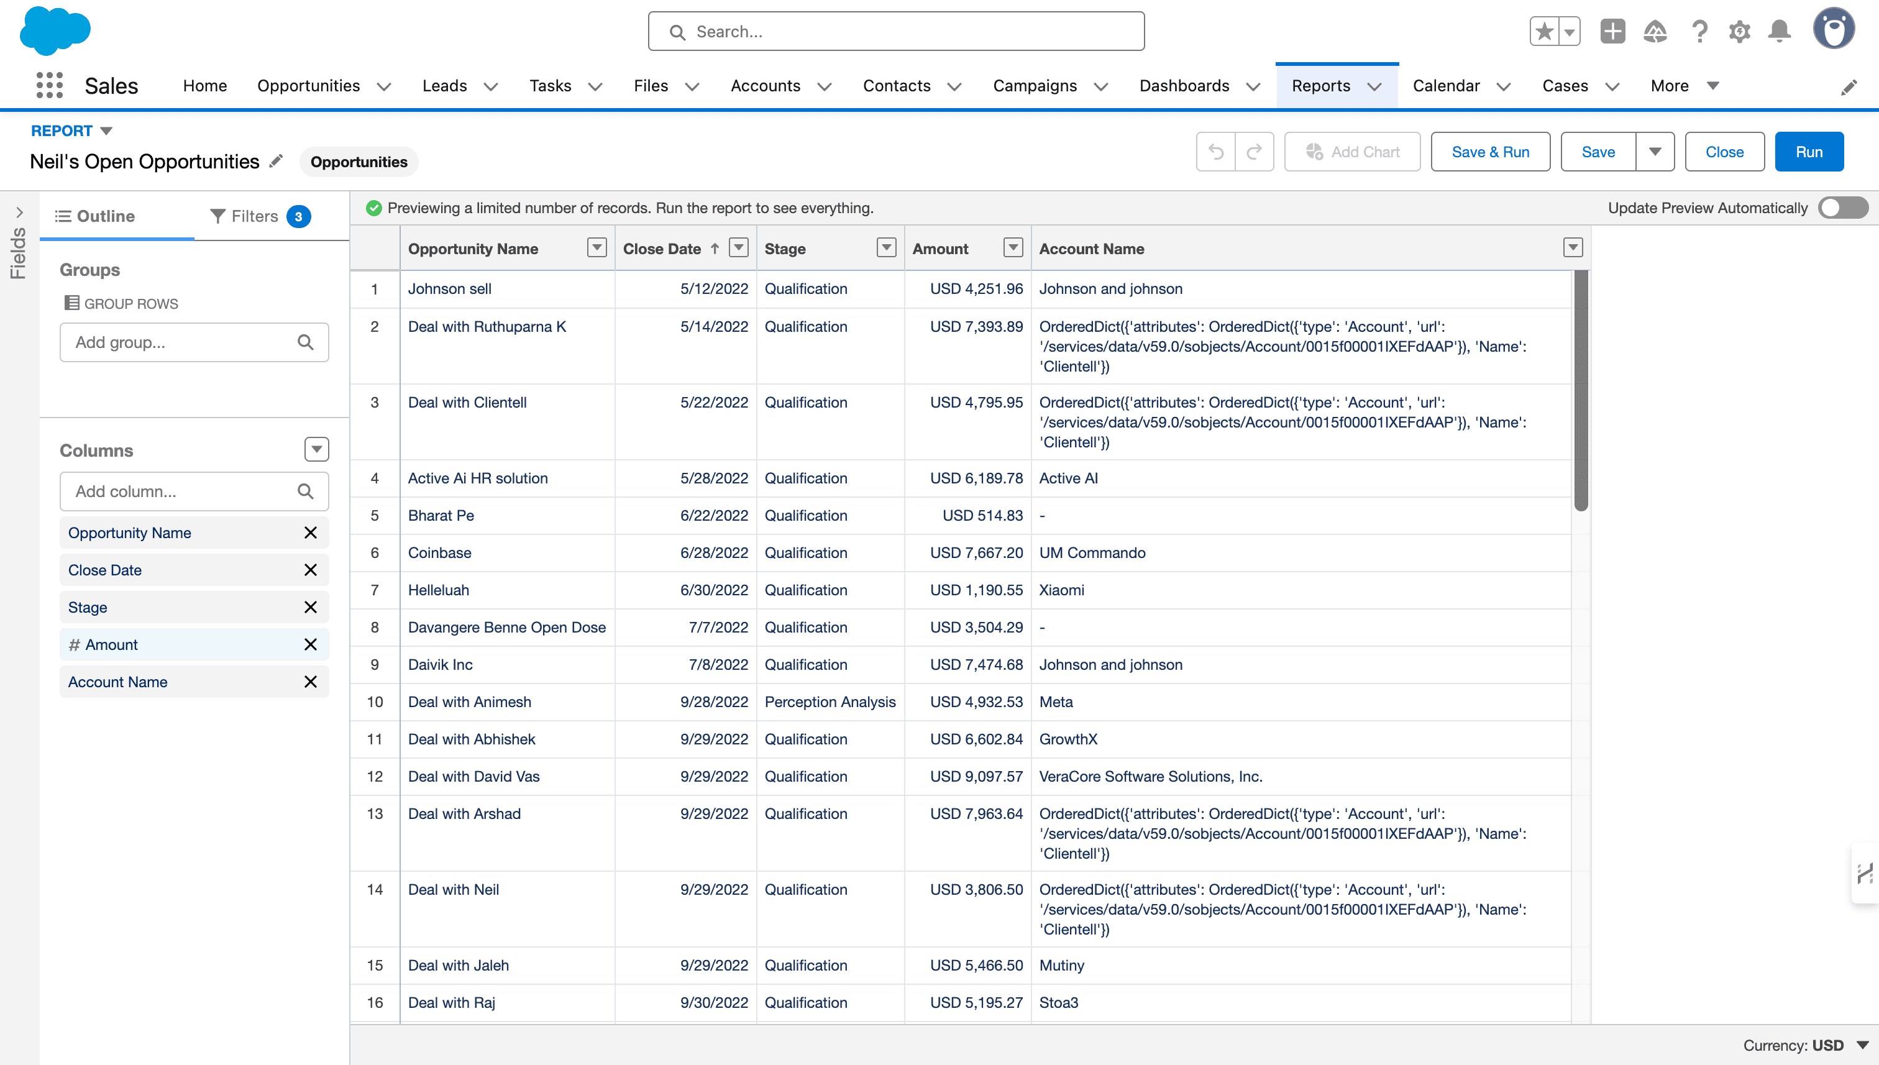Open the Active AI account link
This screenshot has width=1879, height=1065.
click(x=1068, y=478)
